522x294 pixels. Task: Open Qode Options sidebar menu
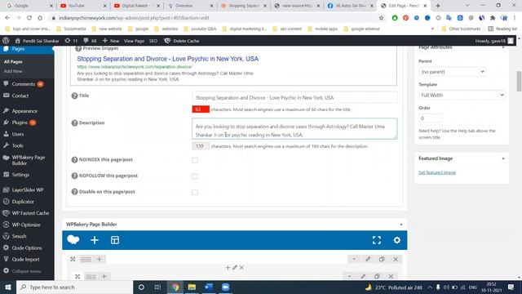point(27,247)
